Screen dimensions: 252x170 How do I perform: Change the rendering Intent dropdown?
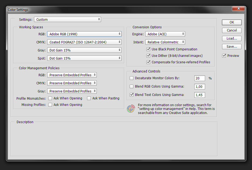click(165, 42)
